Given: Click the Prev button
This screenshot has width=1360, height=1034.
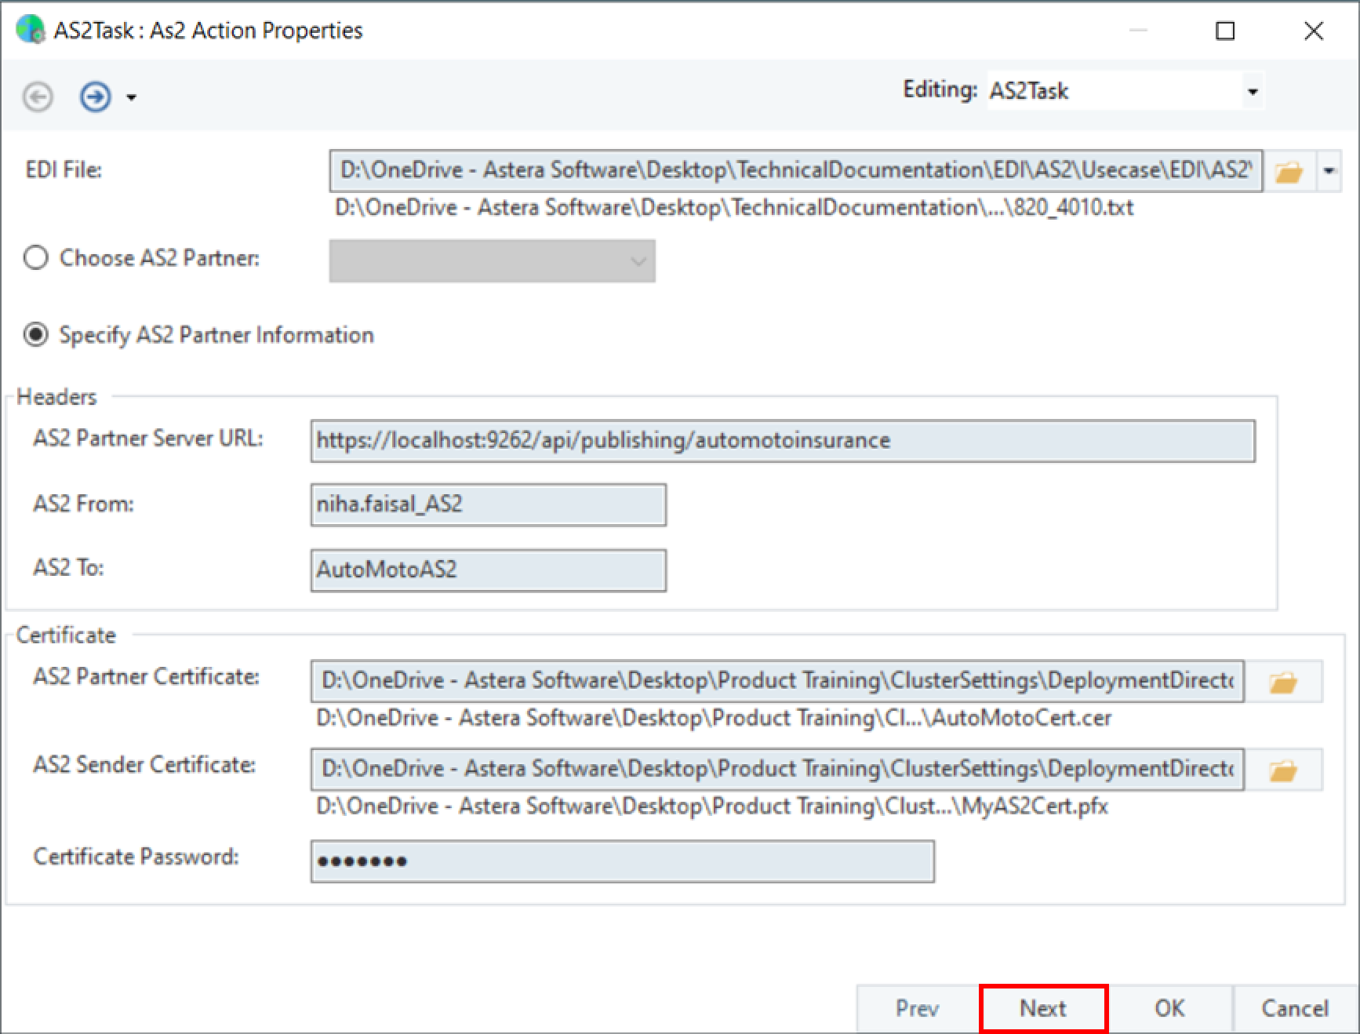Looking at the screenshot, I should coord(917,1008).
